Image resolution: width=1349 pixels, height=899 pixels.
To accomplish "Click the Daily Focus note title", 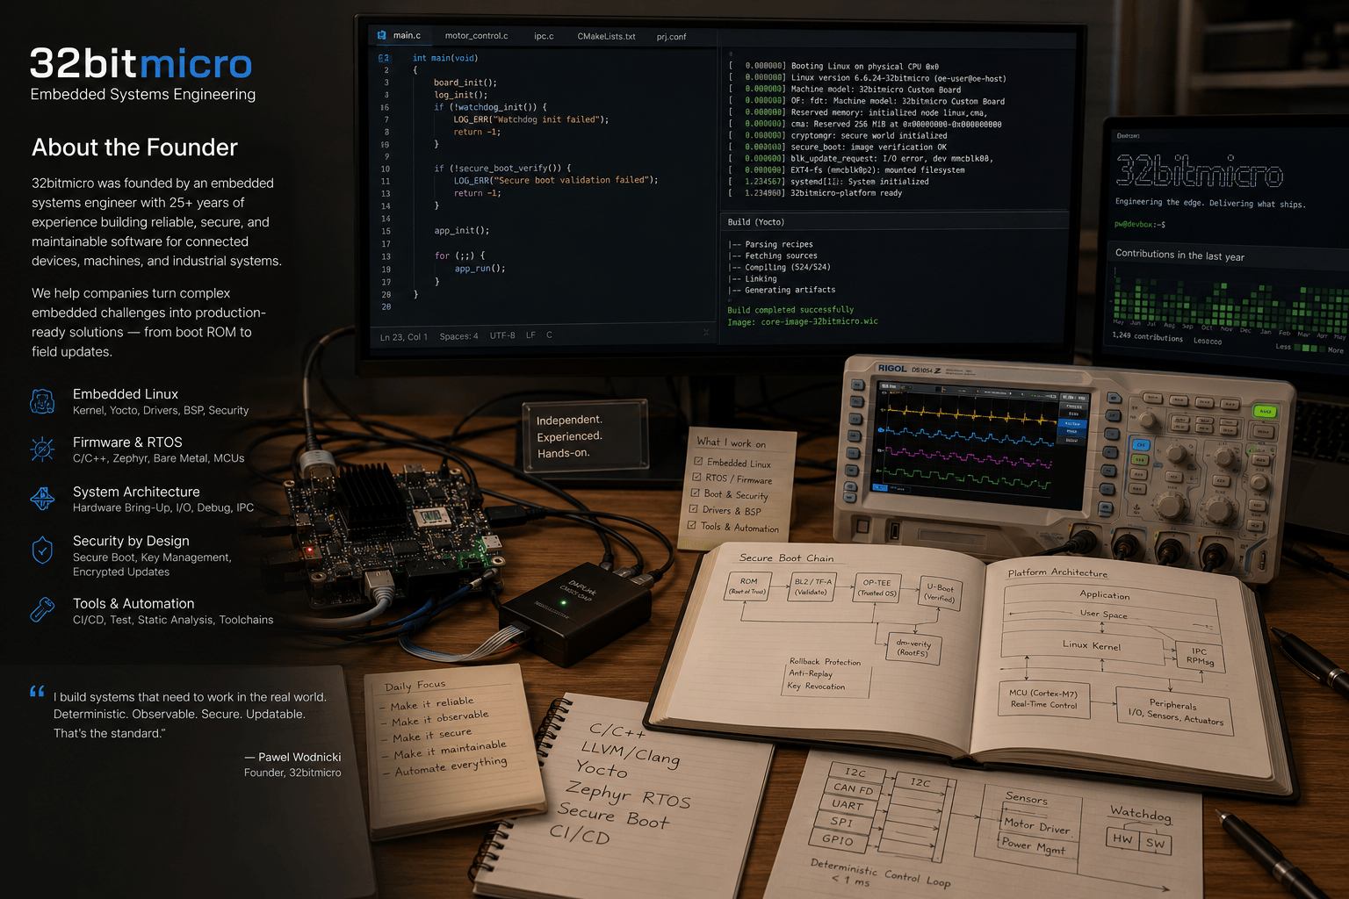I will coord(415,686).
